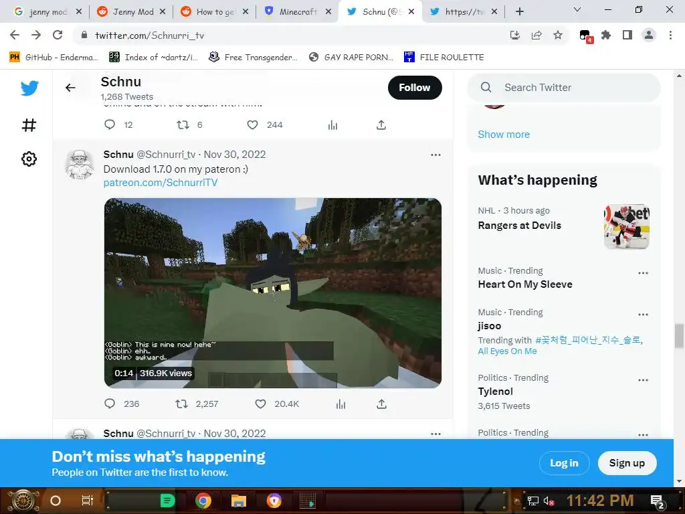This screenshot has height=514, width=685.
Task: Reload the current page
Action: [58, 35]
